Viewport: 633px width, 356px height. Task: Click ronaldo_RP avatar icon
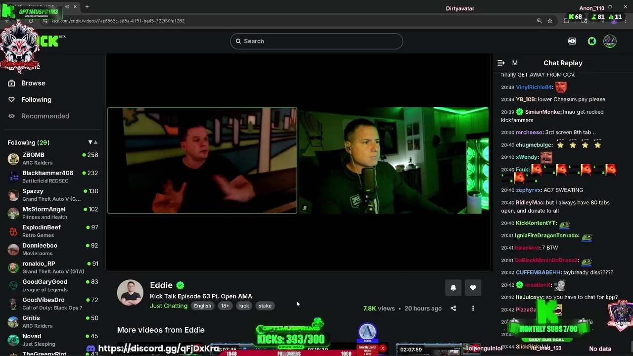[x=13, y=267]
